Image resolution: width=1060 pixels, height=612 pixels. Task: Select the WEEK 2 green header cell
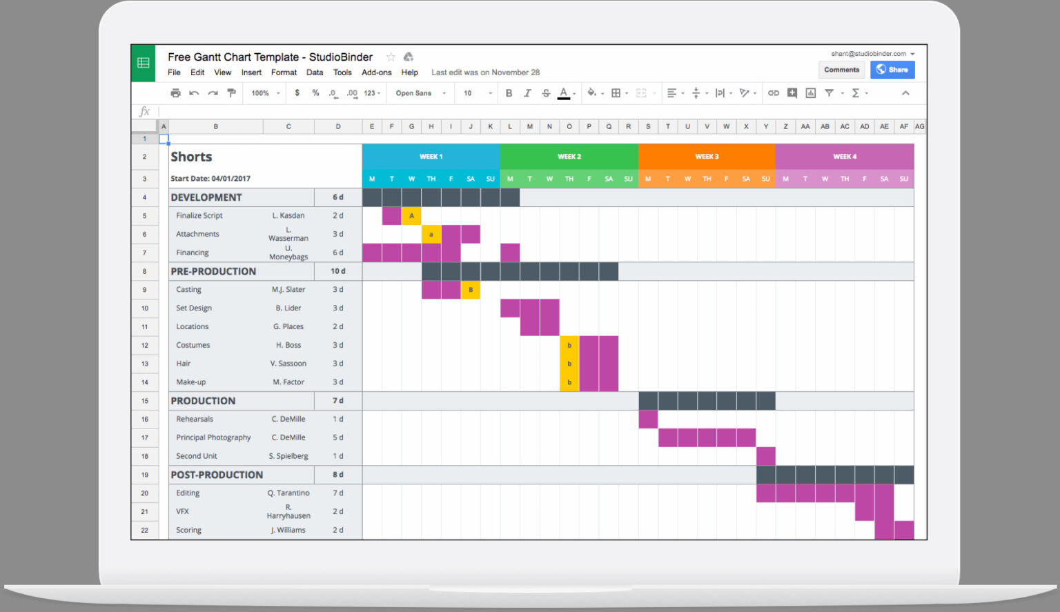pyautogui.click(x=569, y=157)
